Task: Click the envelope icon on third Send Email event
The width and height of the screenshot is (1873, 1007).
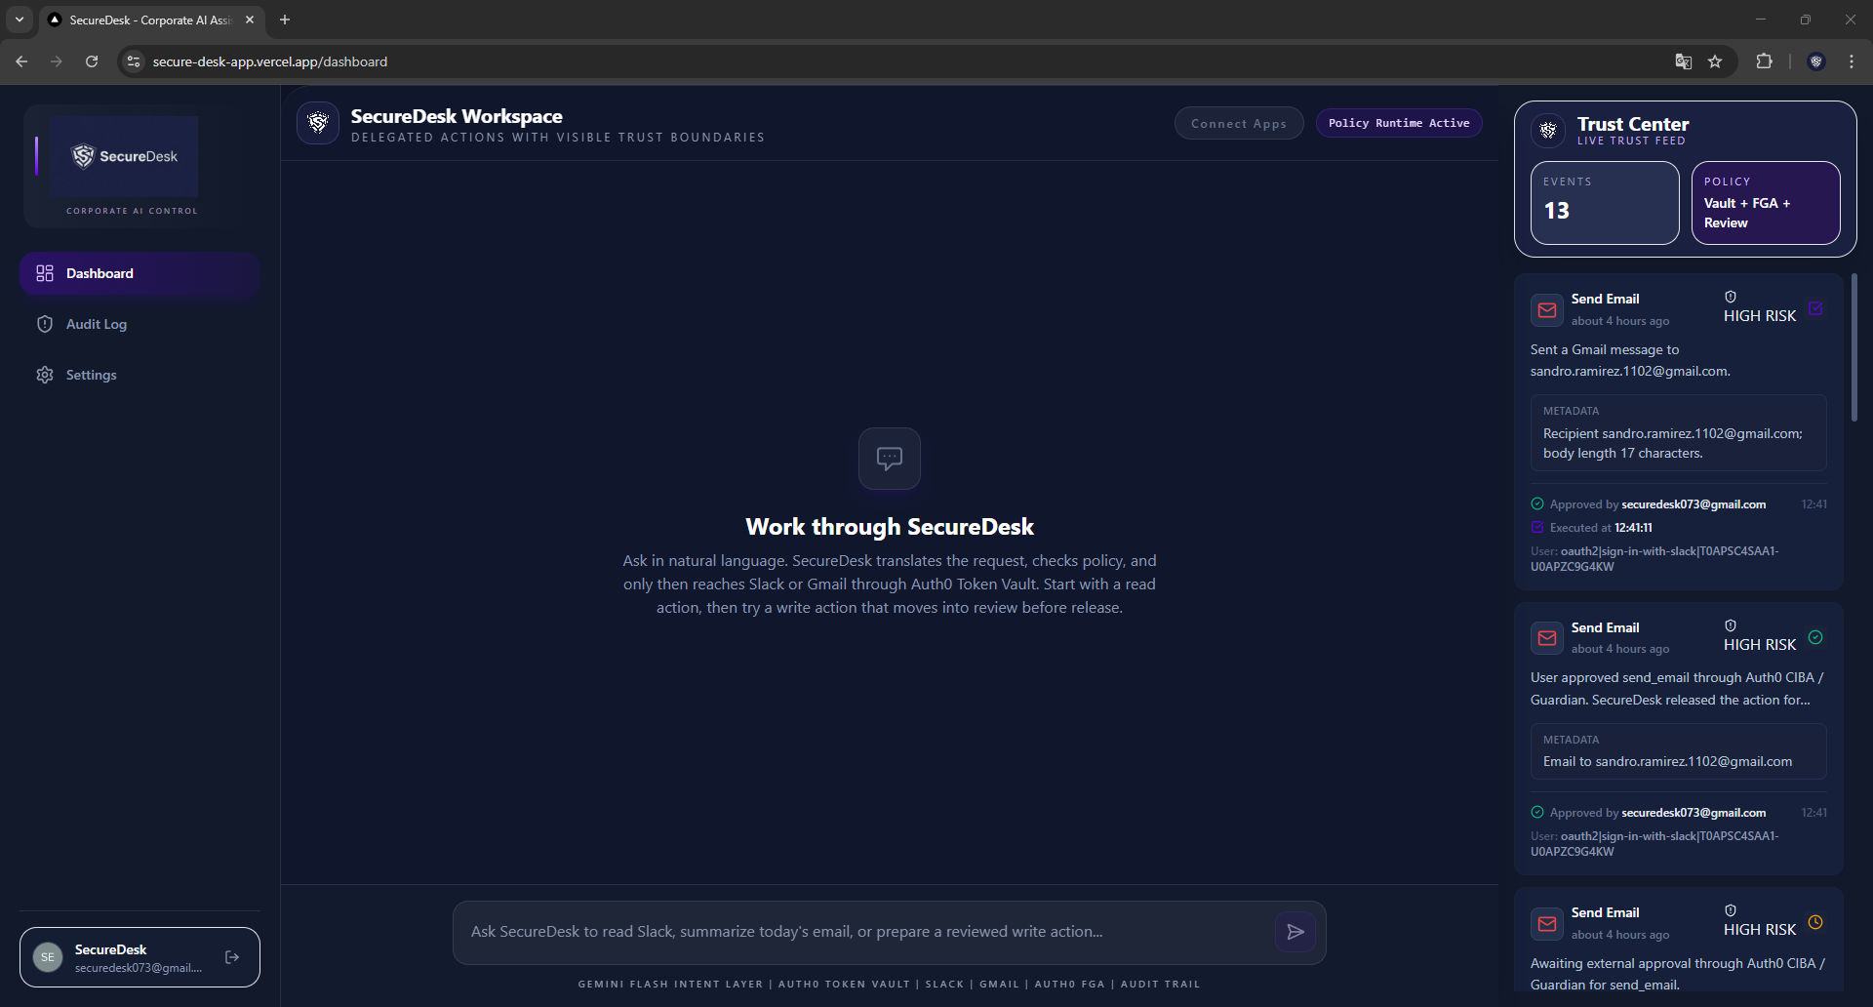Action: (1547, 923)
